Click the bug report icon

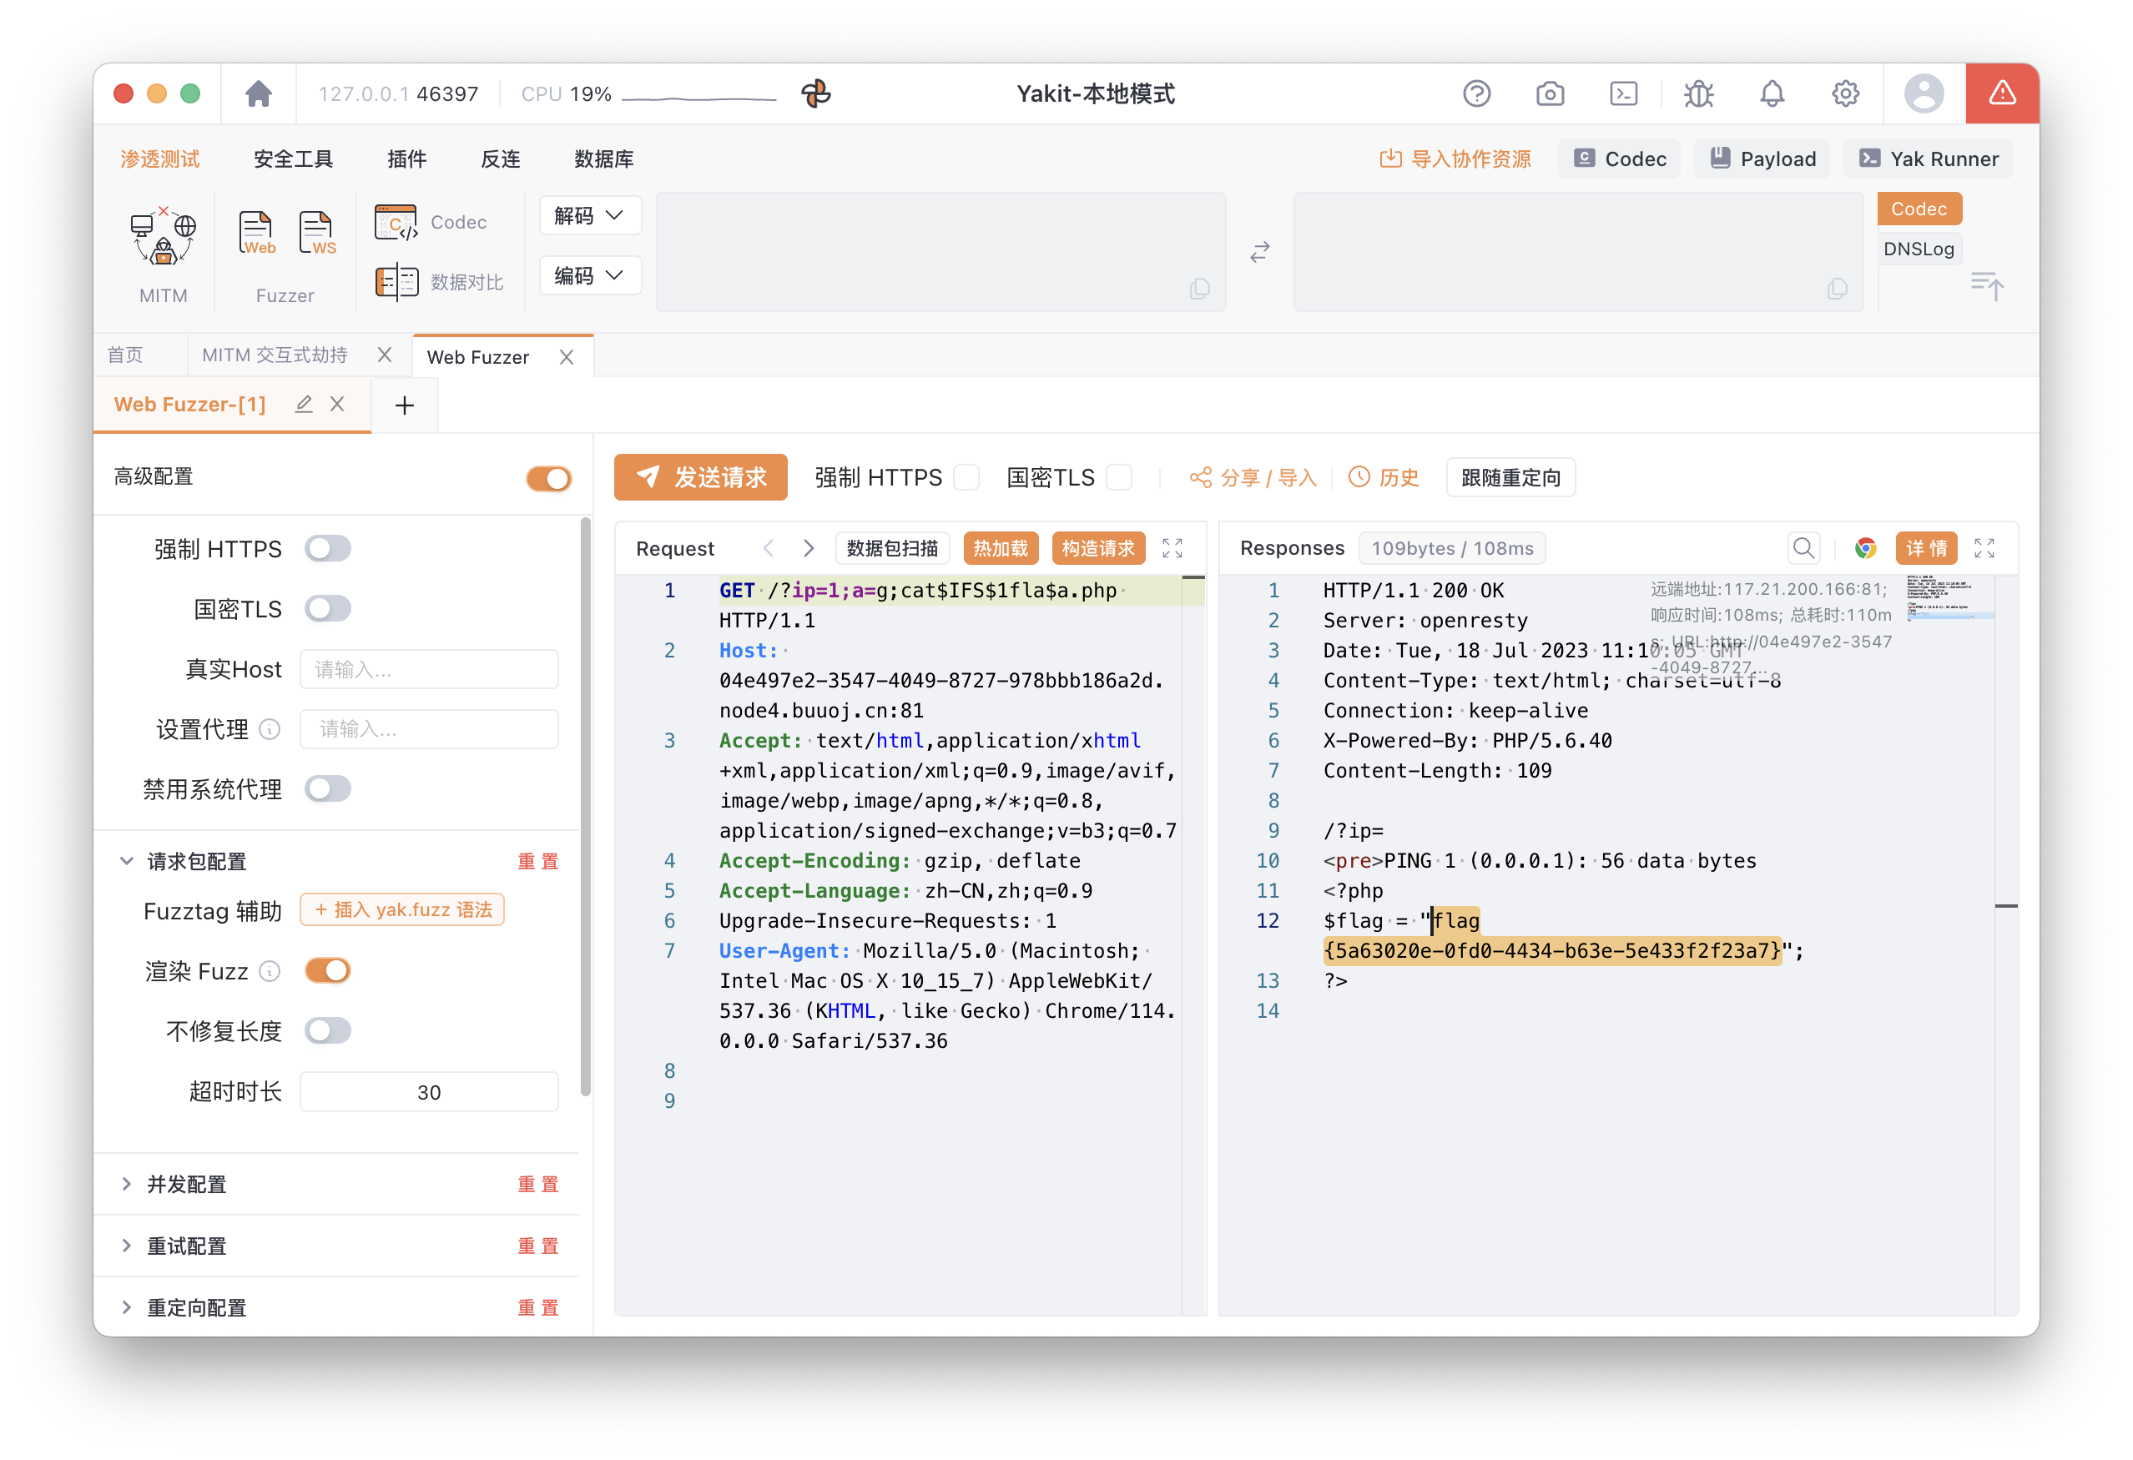1699,93
